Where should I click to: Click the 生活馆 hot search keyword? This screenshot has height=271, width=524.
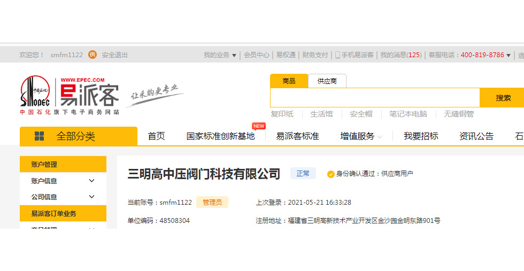321,114
